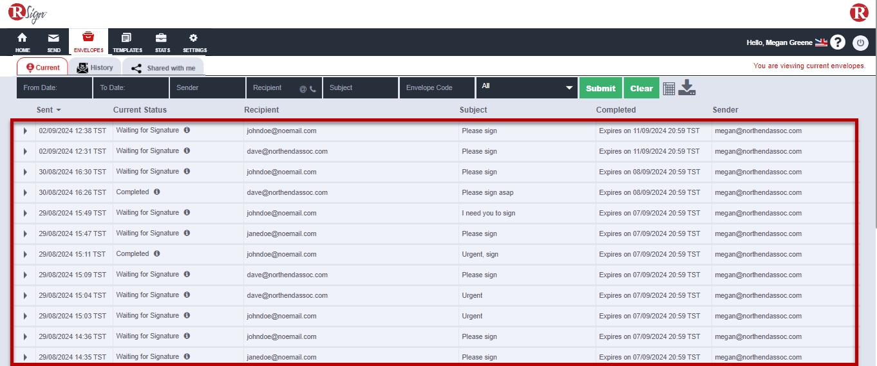This screenshot has height=366, width=877.
Task: Click info icon on first Completed row
Action: [156, 192]
